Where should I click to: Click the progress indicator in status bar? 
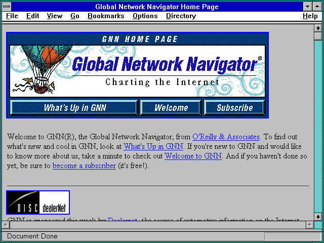293,236
